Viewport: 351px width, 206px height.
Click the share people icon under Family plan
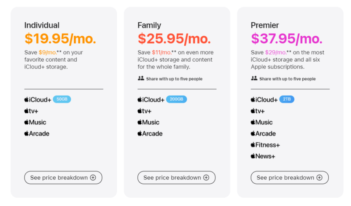coord(141,79)
